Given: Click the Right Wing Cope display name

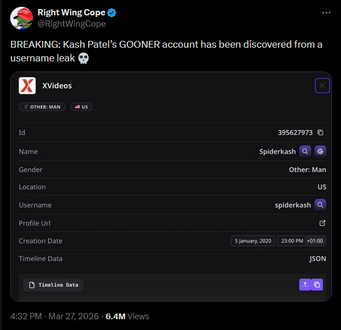Looking at the screenshot, I should [71, 12].
